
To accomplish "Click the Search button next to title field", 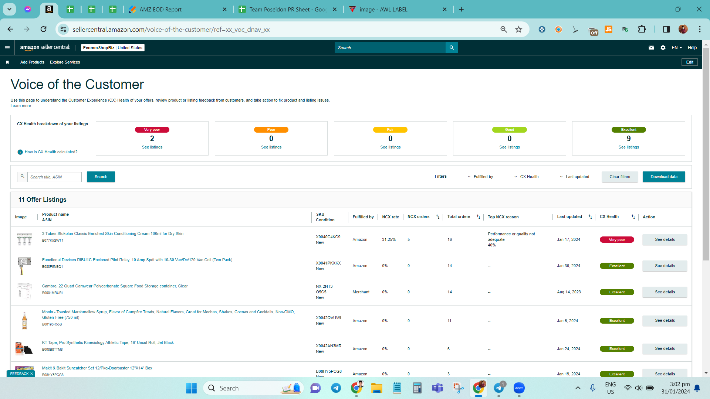I will (x=101, y=177).
